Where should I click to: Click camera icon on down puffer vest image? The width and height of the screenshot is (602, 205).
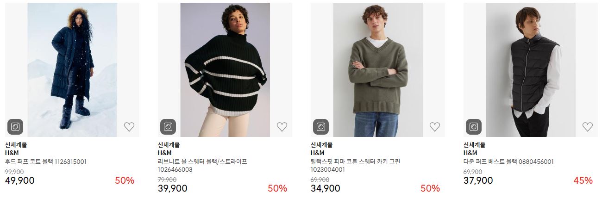[x=474, y=127]
